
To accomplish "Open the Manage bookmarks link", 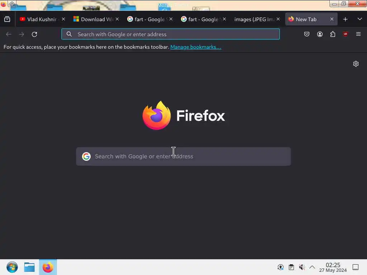I will tap(196, 47).
